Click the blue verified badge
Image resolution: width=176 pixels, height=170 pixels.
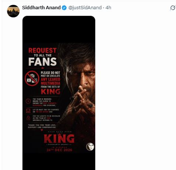click(64, 8)
